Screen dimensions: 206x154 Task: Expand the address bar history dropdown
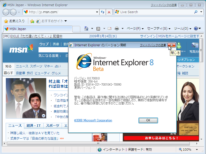tap(97, 12)
